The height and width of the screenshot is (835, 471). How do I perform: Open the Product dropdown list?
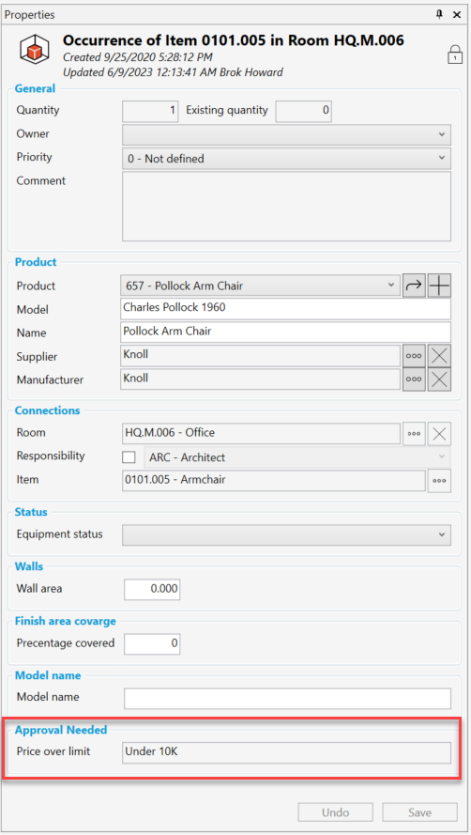260,286
